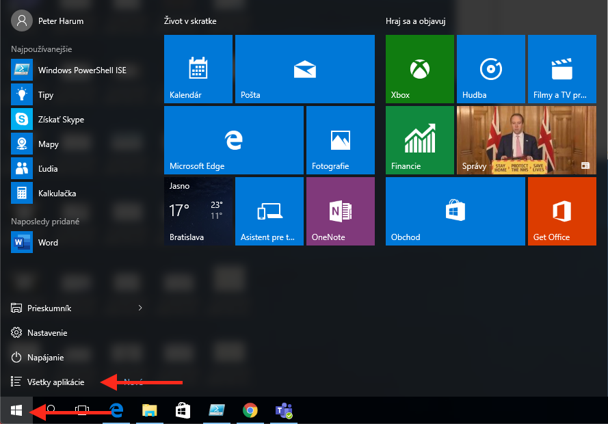Open the Get Office tile
The image size is (608, 424).
coord(561,211)
